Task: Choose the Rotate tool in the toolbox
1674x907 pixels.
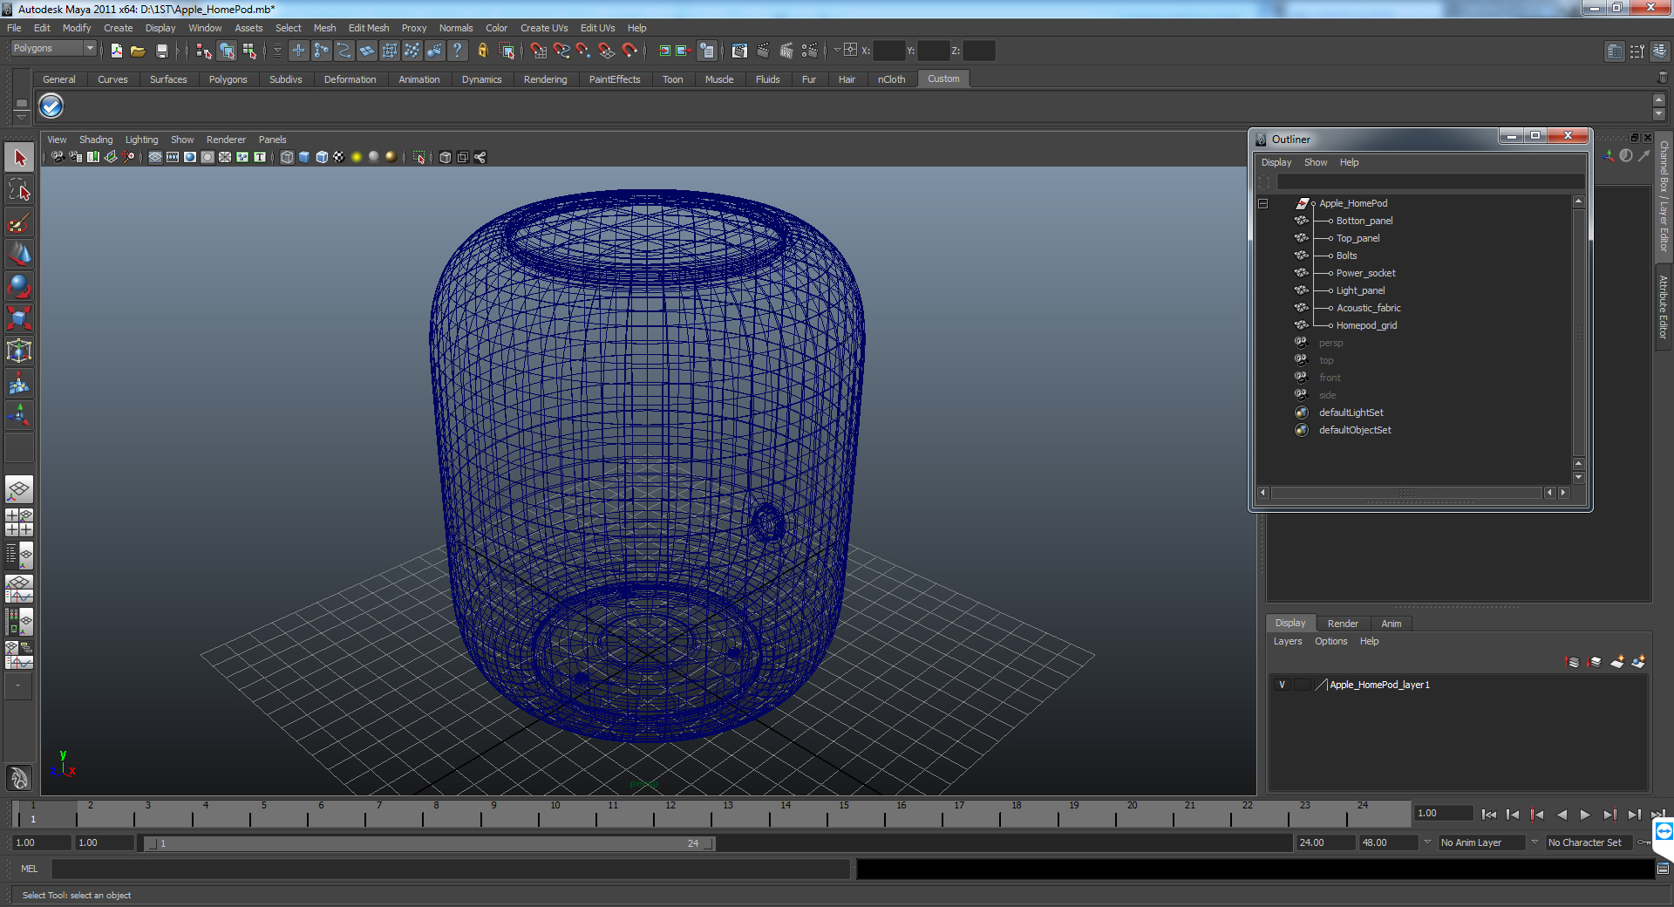Action: point(19,286)
